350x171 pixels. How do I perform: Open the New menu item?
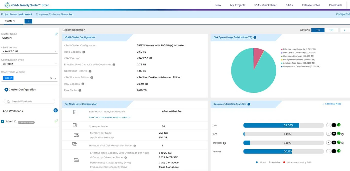pyautogui.click(x=218, y=5)
